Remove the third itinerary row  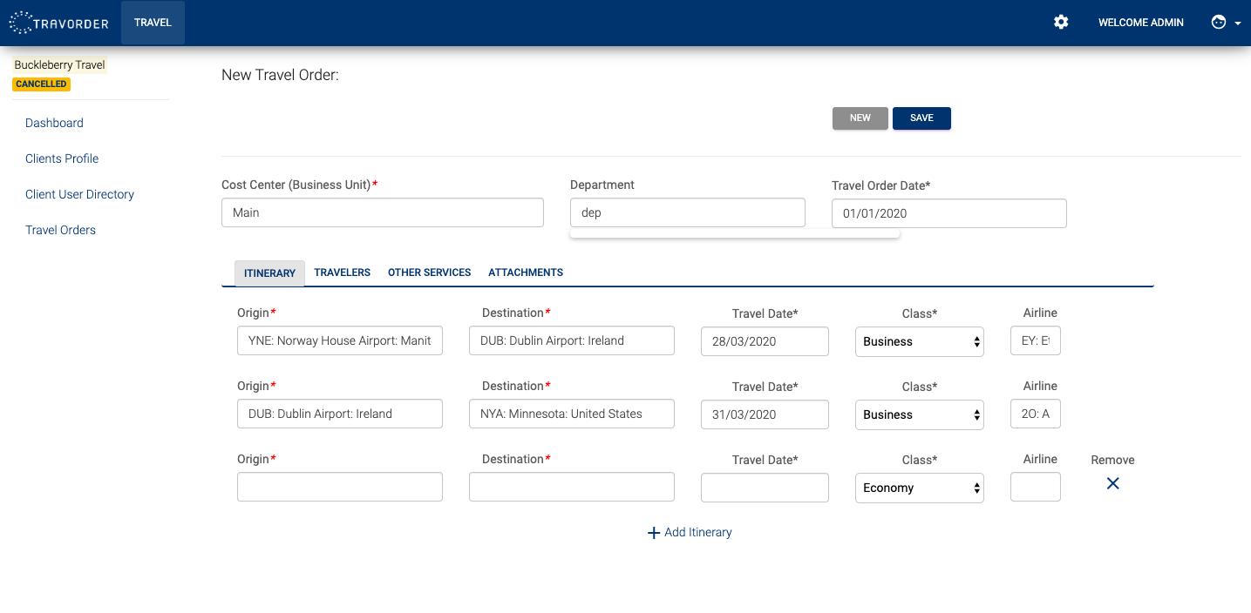tap(1112, 483)
